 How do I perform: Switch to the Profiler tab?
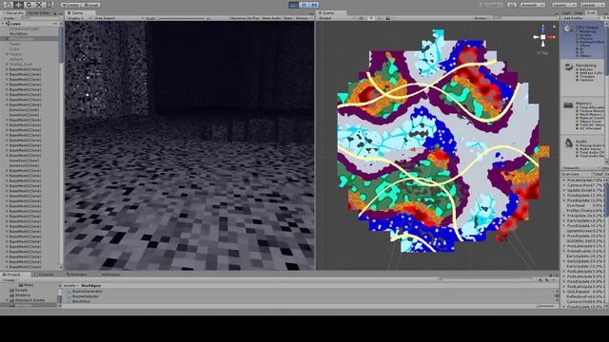pyautogui.click(x=591, y=12)
